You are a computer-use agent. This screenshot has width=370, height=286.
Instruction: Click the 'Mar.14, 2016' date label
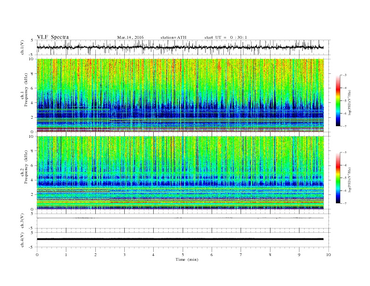tap(130, 37)
